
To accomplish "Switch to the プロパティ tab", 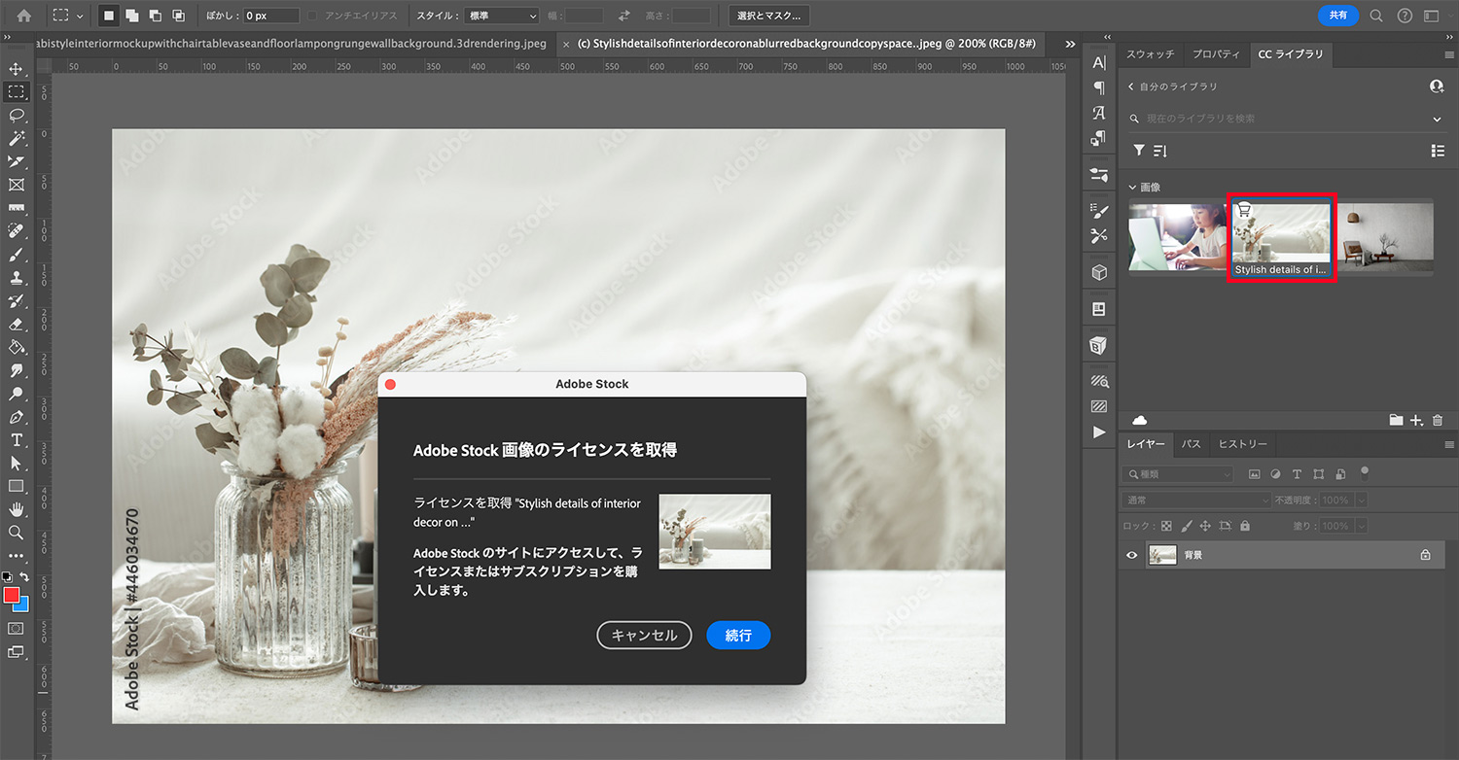I will point(1216,54).
